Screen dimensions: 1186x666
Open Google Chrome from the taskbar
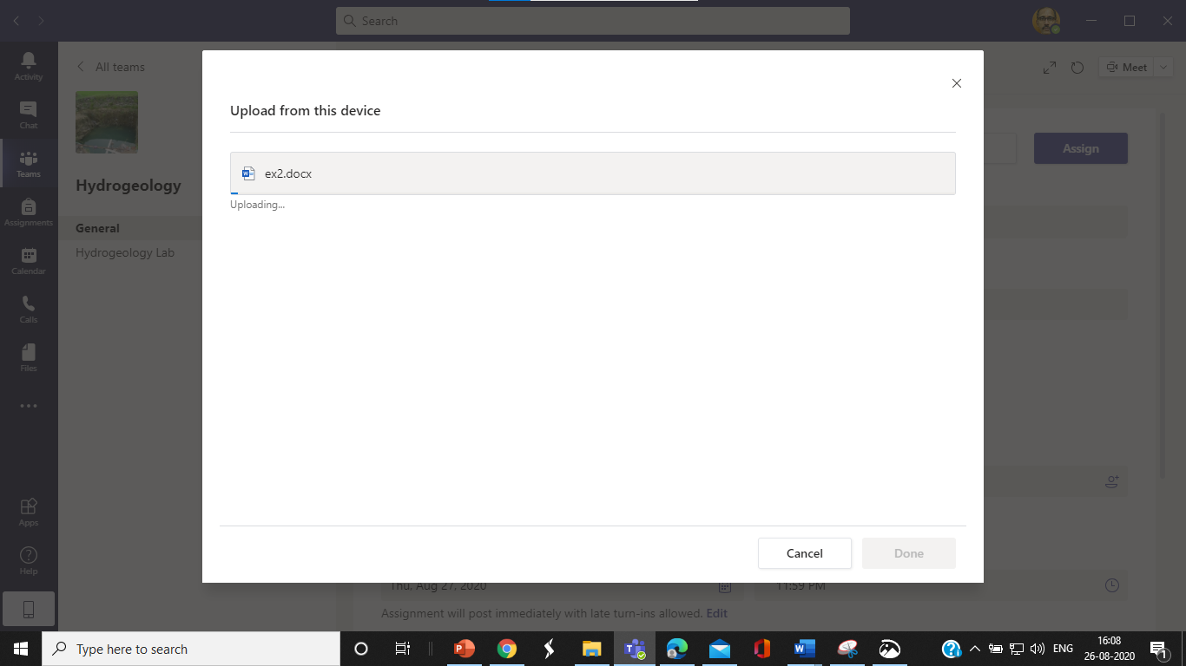point(507,649)
